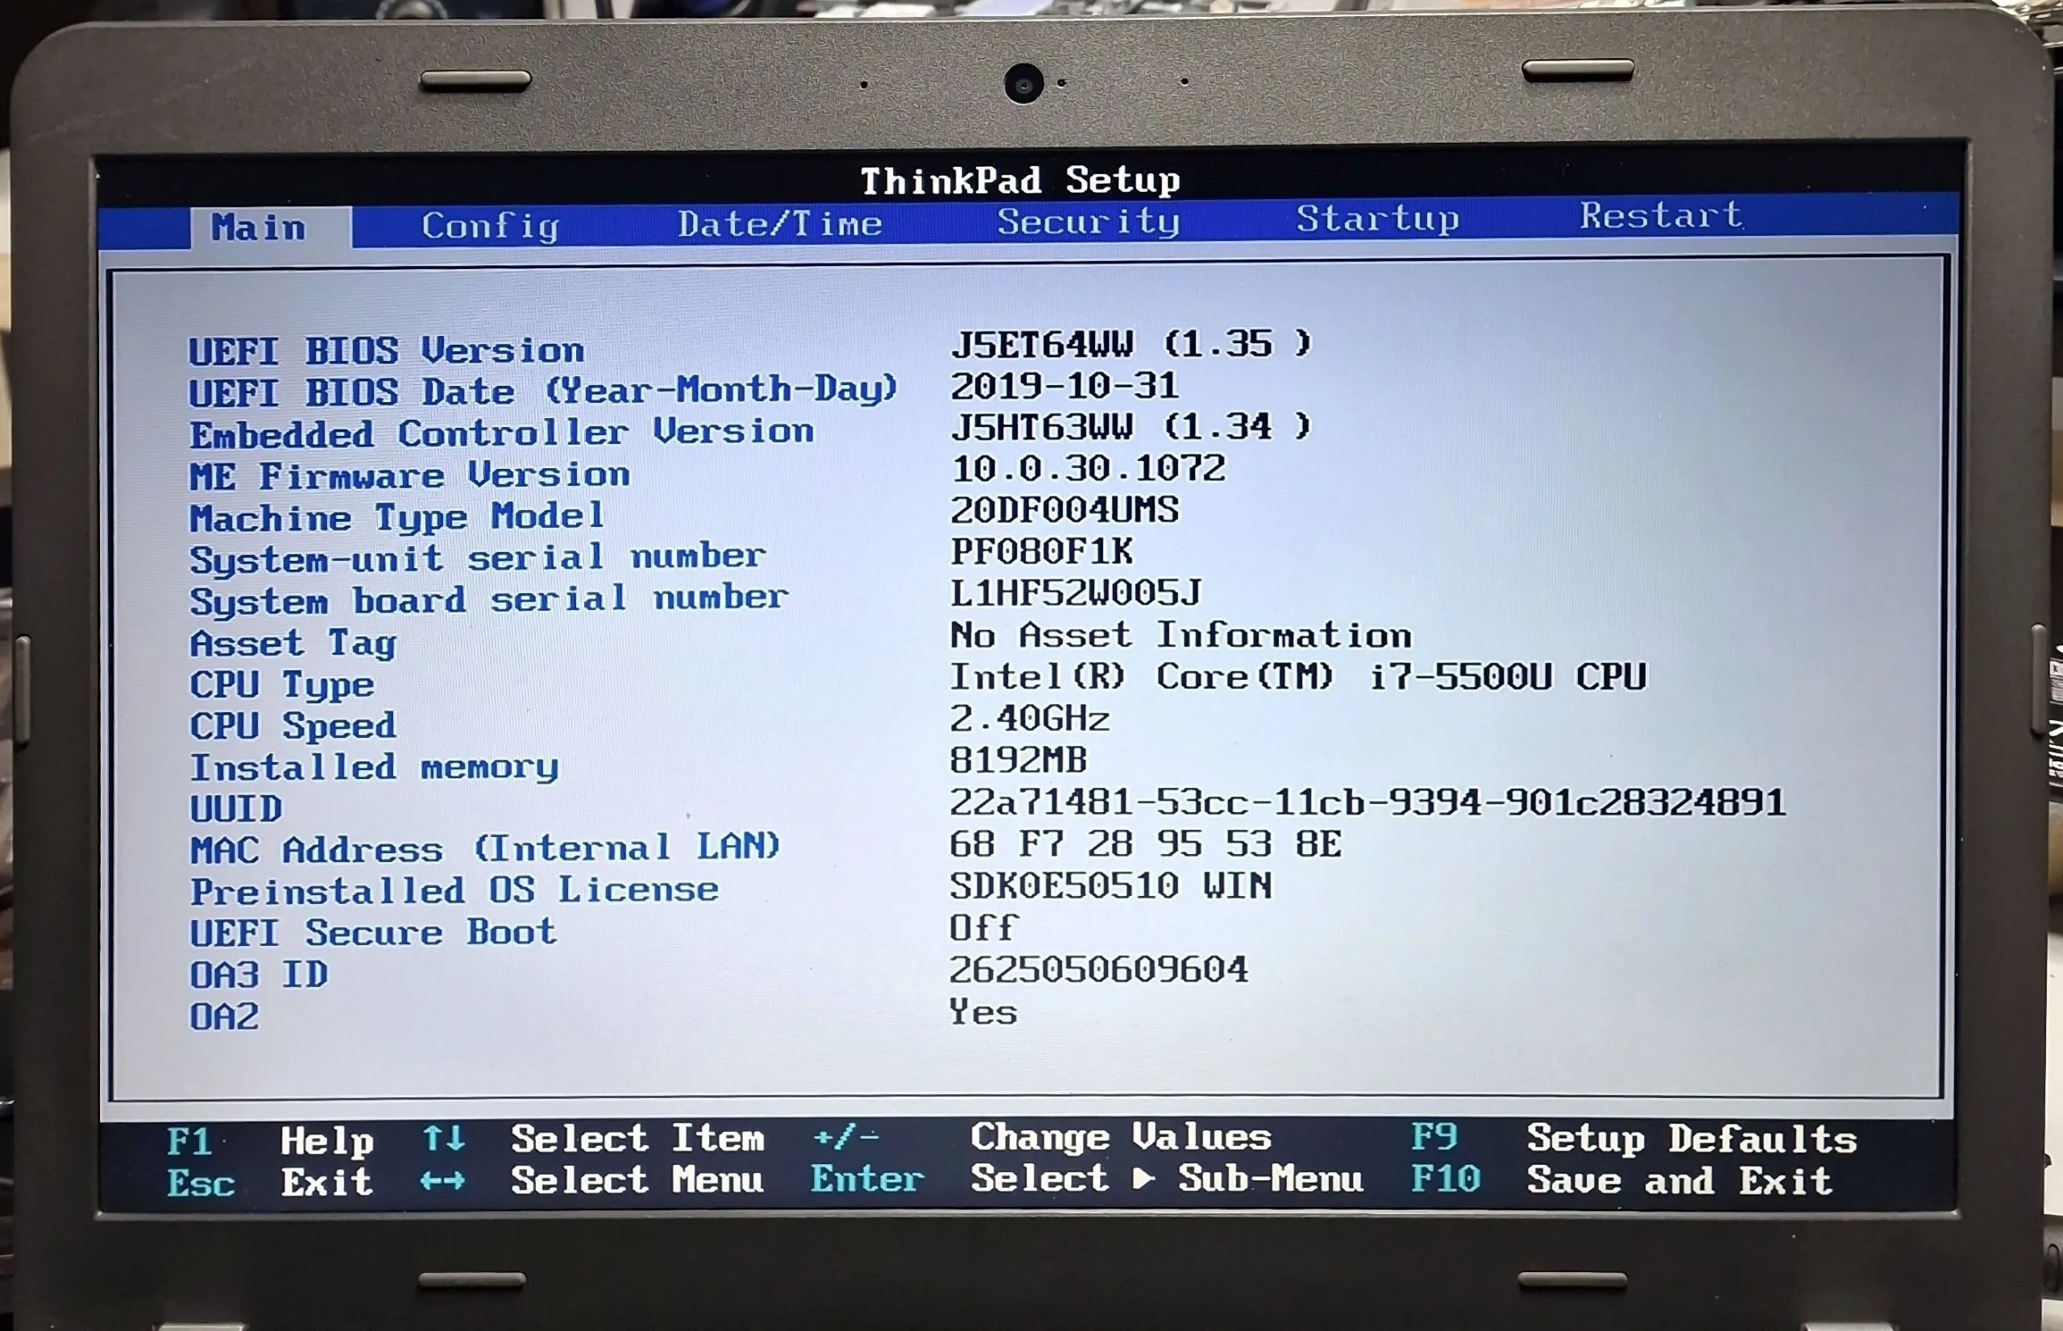
Task: Select CPU speed value 2.40GHz
Action: pos(1030,718)
